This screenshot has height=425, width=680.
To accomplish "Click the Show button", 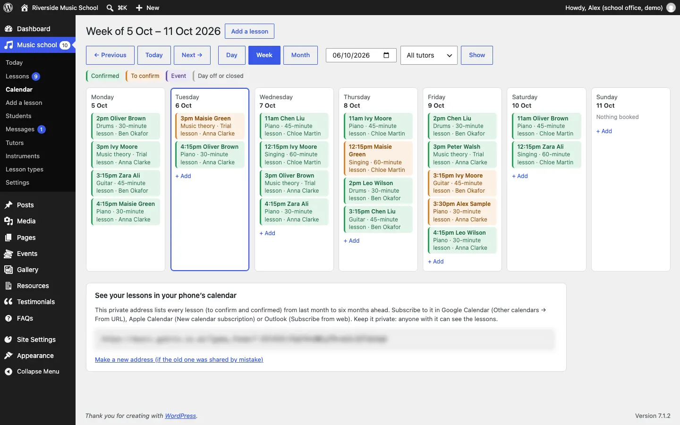I will [477, 55].
